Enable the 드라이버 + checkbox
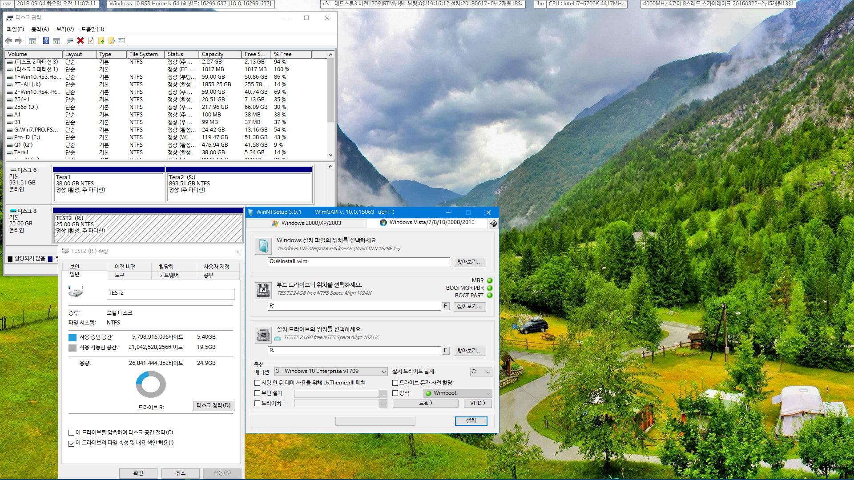Screen dimensions: 854x480 [257, 404]
